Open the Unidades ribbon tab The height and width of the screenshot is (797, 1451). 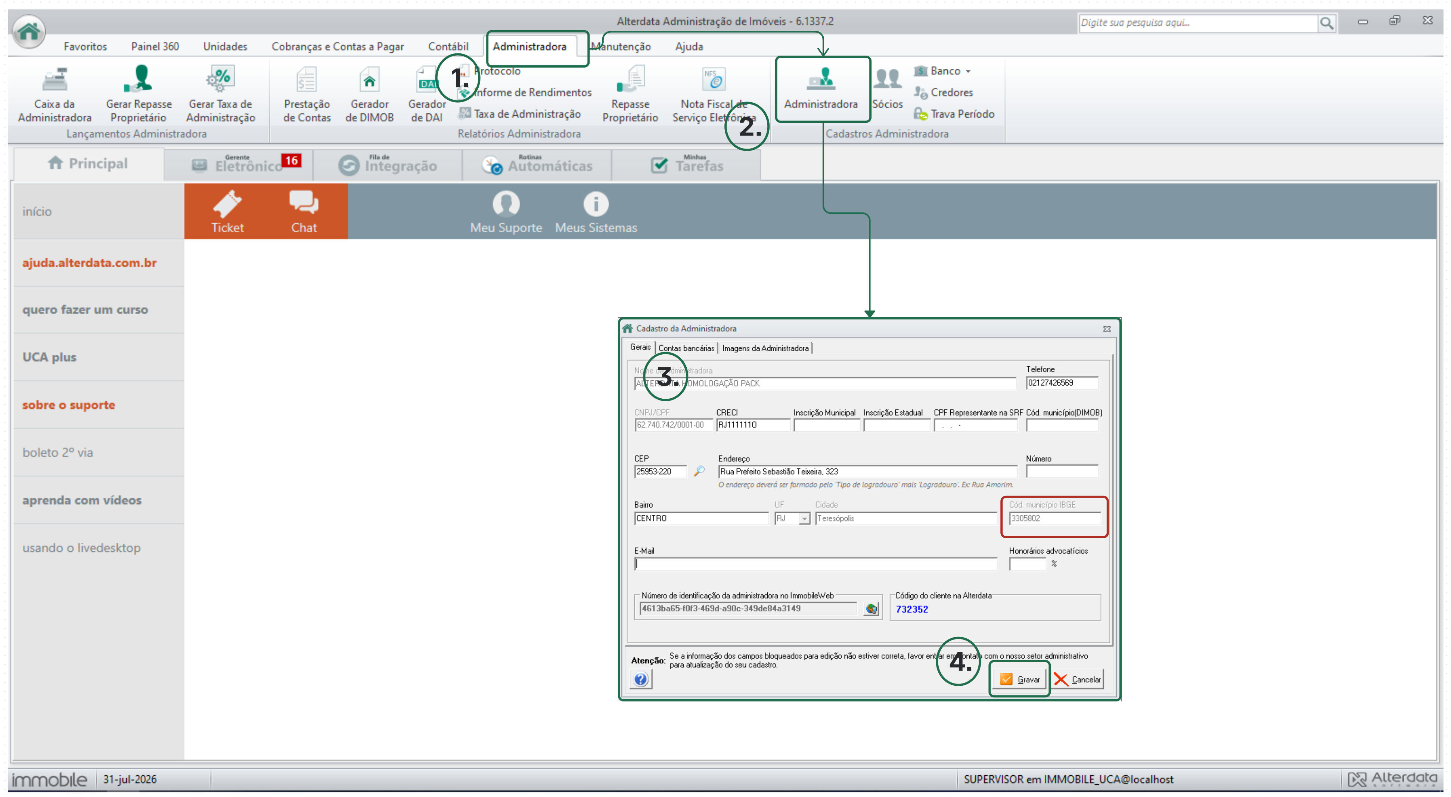[225, 46]
